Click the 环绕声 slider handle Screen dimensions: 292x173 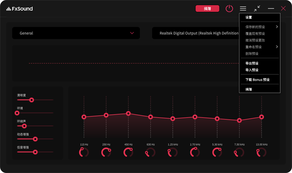click(24, 126)
